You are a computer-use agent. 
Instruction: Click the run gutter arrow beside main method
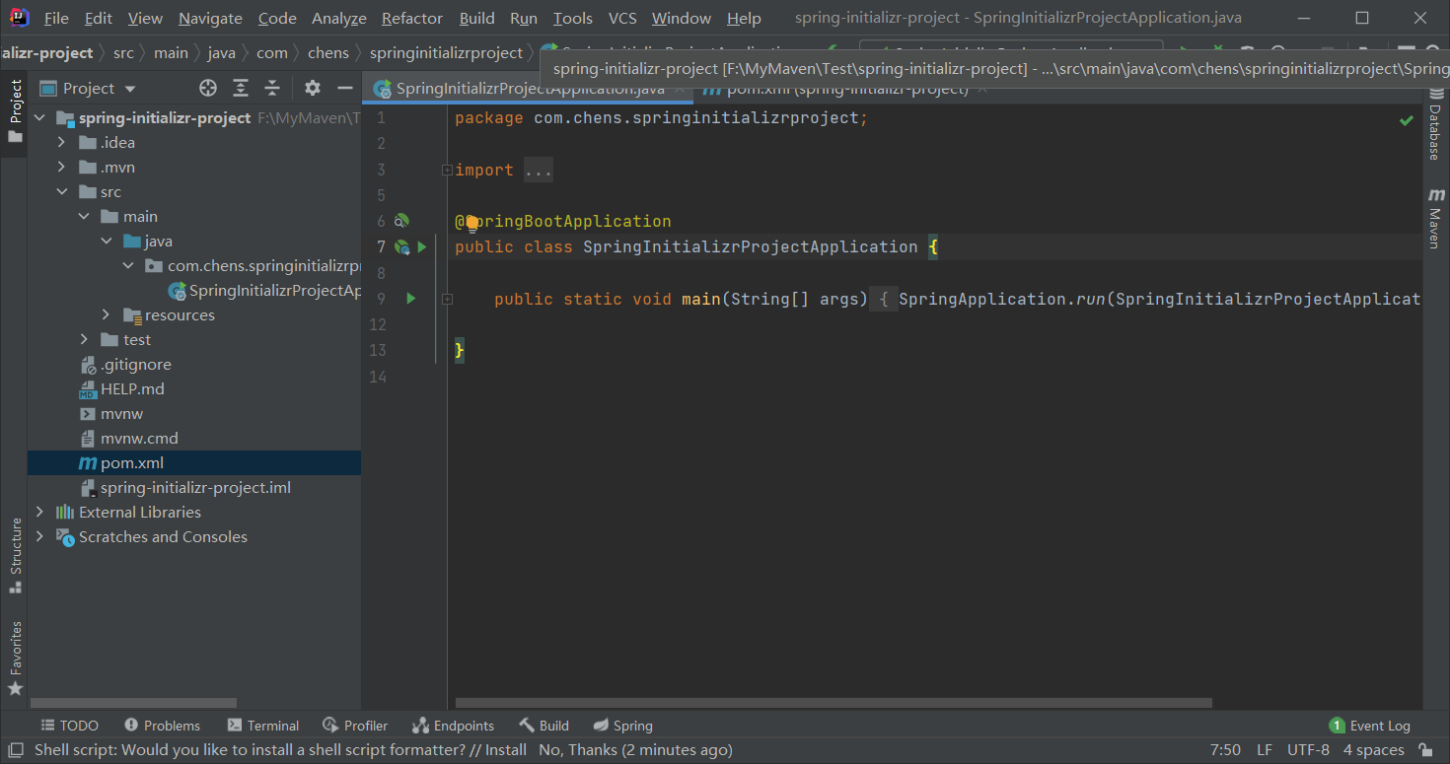pyautogui.click(x=411, y=298)
